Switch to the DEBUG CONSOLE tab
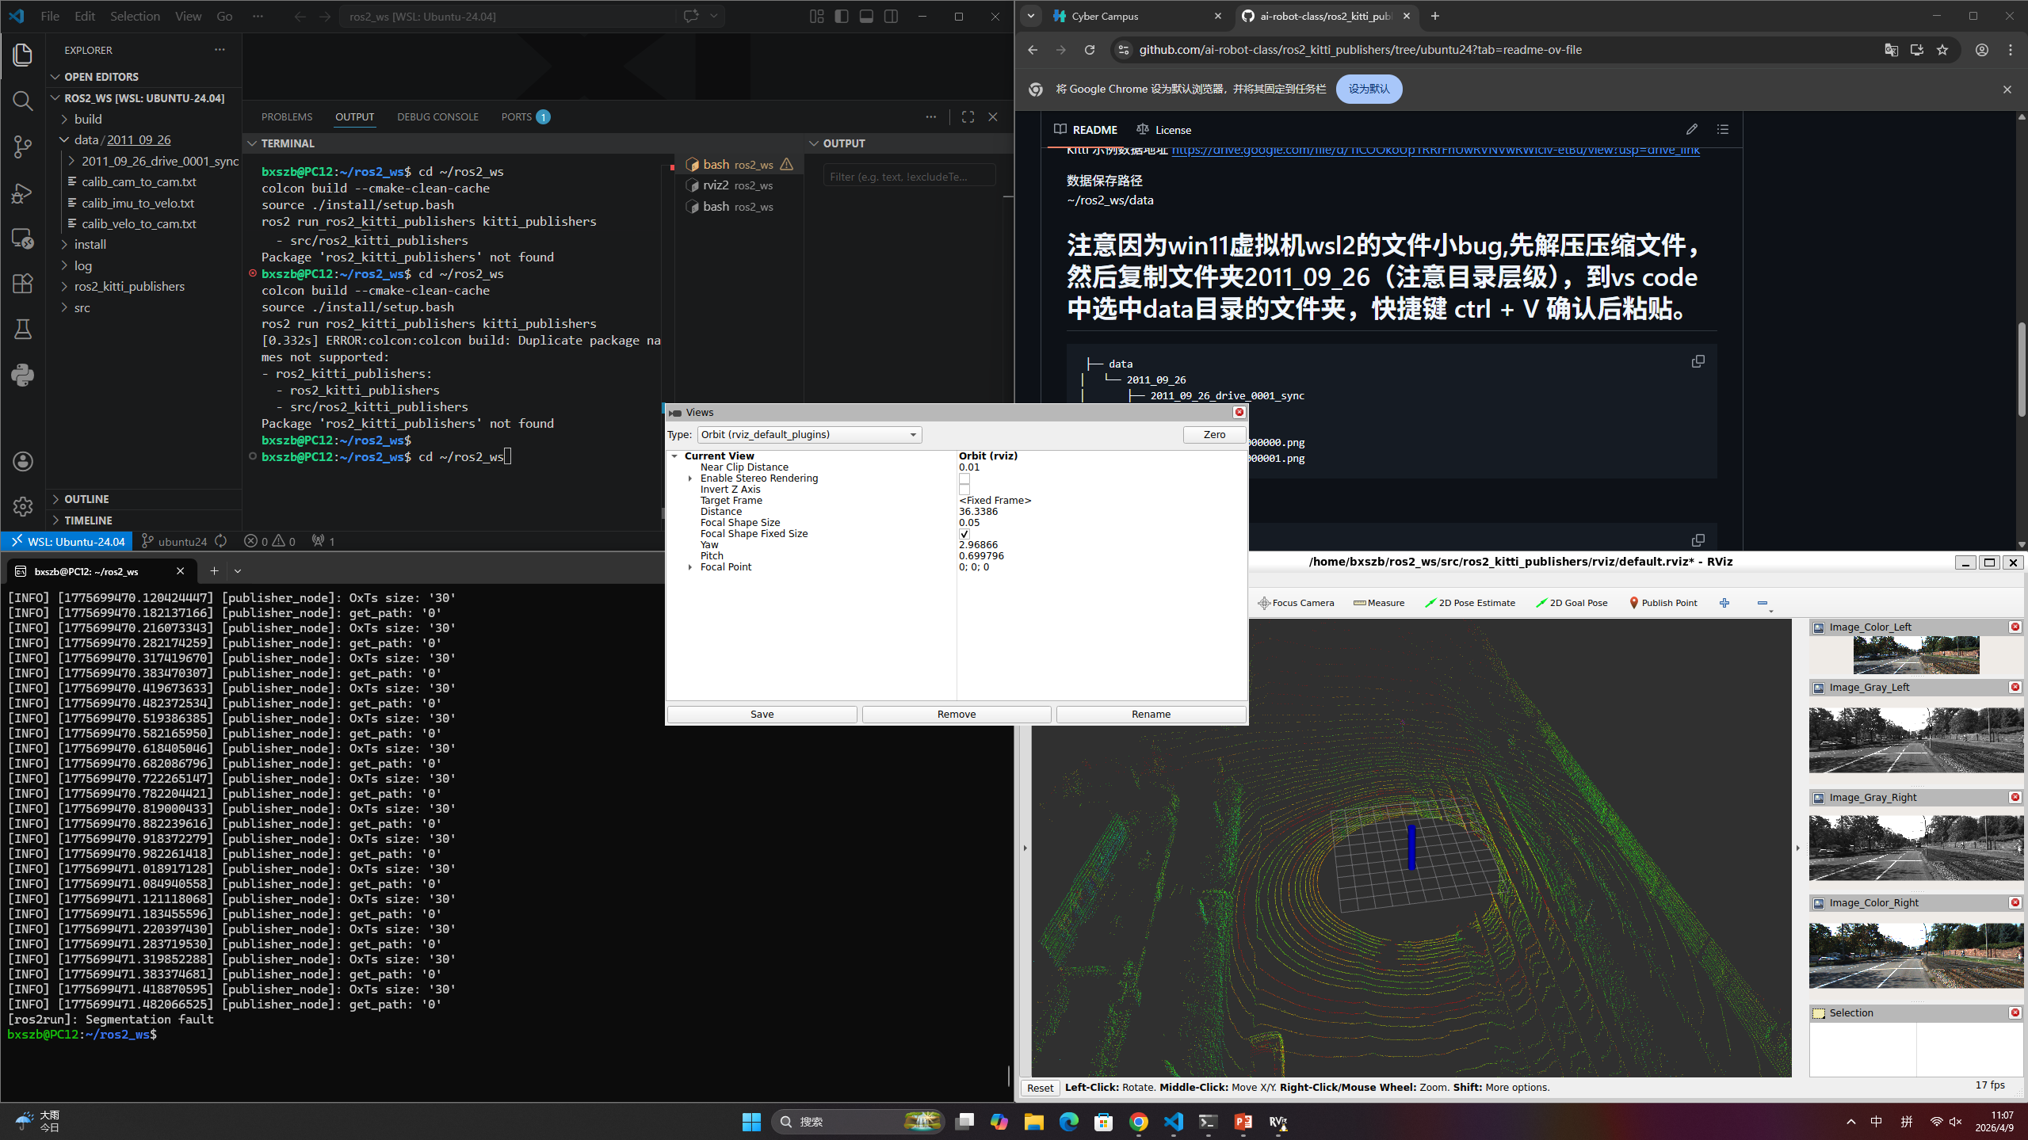Image resolution: width=2028 pixels, height=1140 pixels. pyautogui.click(x=437, y=116)
